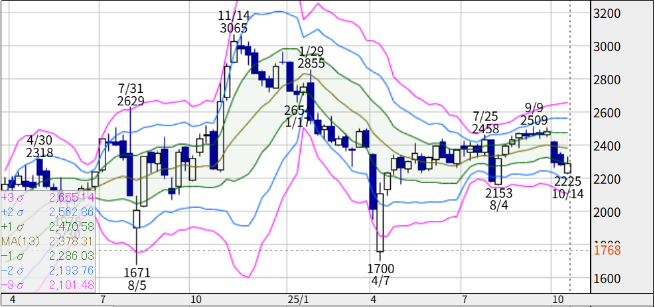Click the 7/25 label showing 2458

coord(485,128)
